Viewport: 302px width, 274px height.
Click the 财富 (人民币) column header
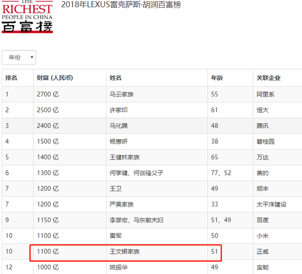55,78
